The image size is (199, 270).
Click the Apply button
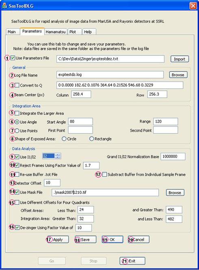pyautogui.click(x=58, y=239)
